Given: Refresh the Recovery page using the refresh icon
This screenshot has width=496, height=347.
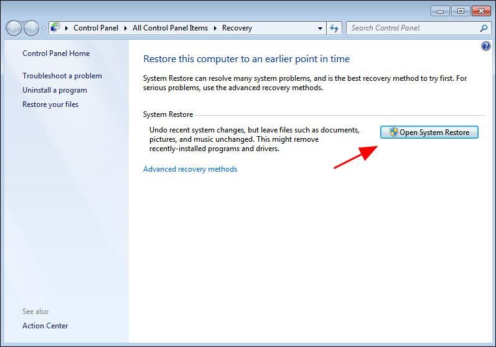Looking at the screenshot, I should pyautogui.click(x=335, y=28).
